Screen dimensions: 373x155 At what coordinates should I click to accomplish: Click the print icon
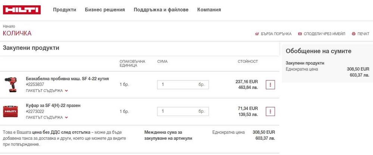point(354,34)
